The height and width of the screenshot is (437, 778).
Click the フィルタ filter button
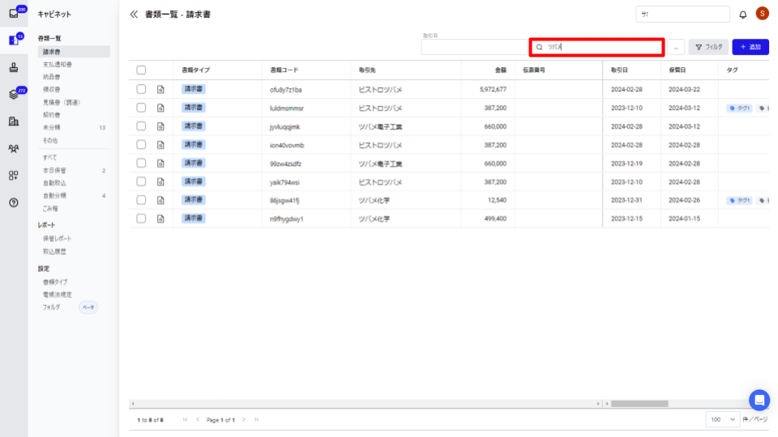point(708,47)
